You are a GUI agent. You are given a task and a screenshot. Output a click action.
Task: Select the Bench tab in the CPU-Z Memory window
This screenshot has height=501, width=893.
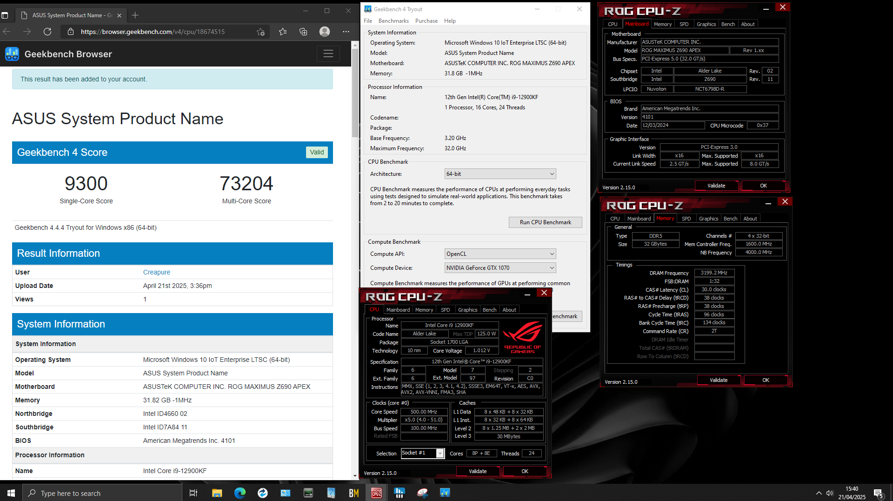click(x=730, y=219)
